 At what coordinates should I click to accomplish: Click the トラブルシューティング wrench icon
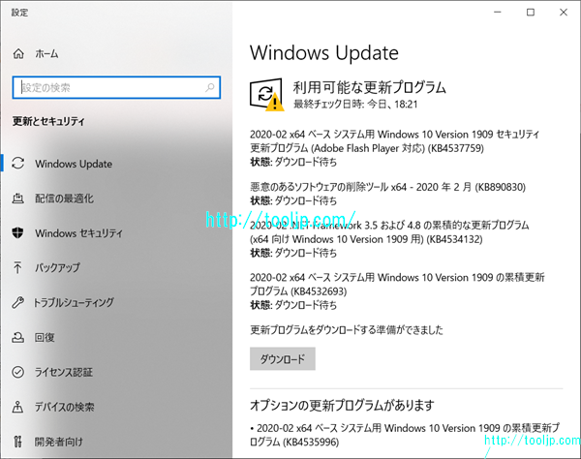[17, 302]
